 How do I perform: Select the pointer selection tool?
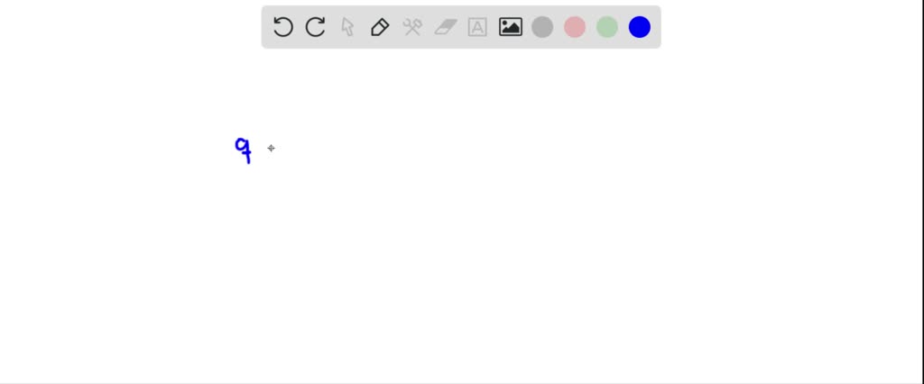tap(347, 27)
